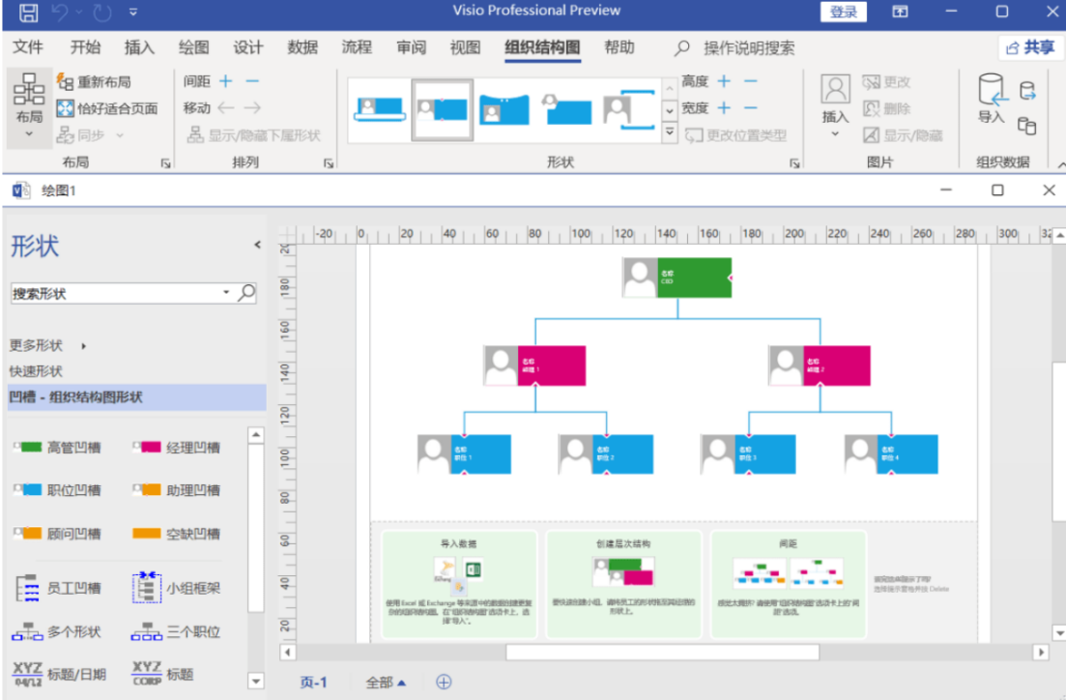1066x700 pixels.
Task: Click the Undo arrow icon
Action: point(60,12)
